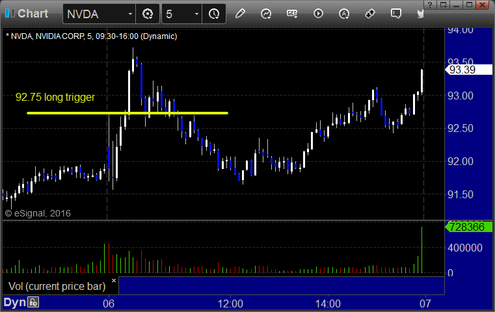This screenshot has width=495, height=312.
Task: Click the 400000 volume axis label
Action: tap(464, 248)
